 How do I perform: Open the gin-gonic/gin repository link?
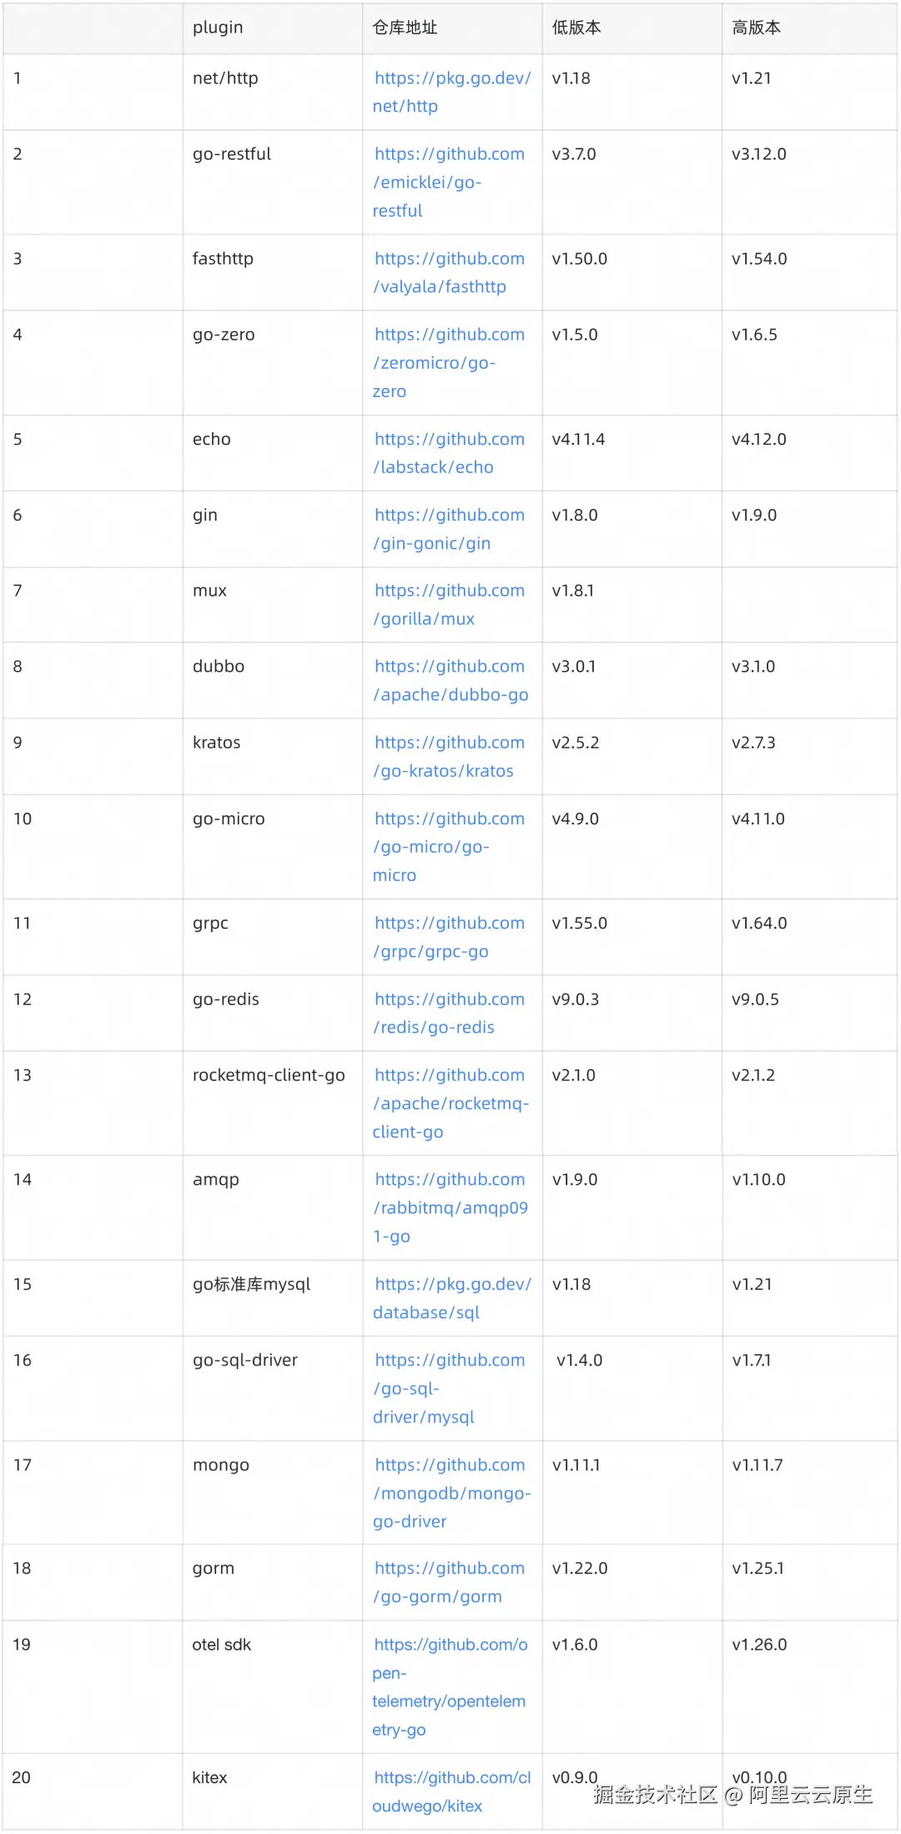click(x=449, y=529)
